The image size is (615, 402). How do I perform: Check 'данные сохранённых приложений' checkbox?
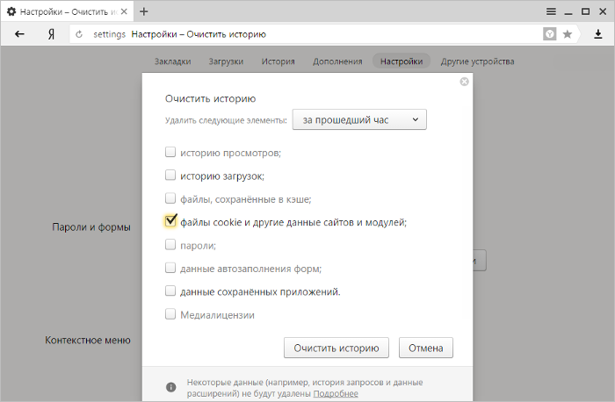click(170, 291)
